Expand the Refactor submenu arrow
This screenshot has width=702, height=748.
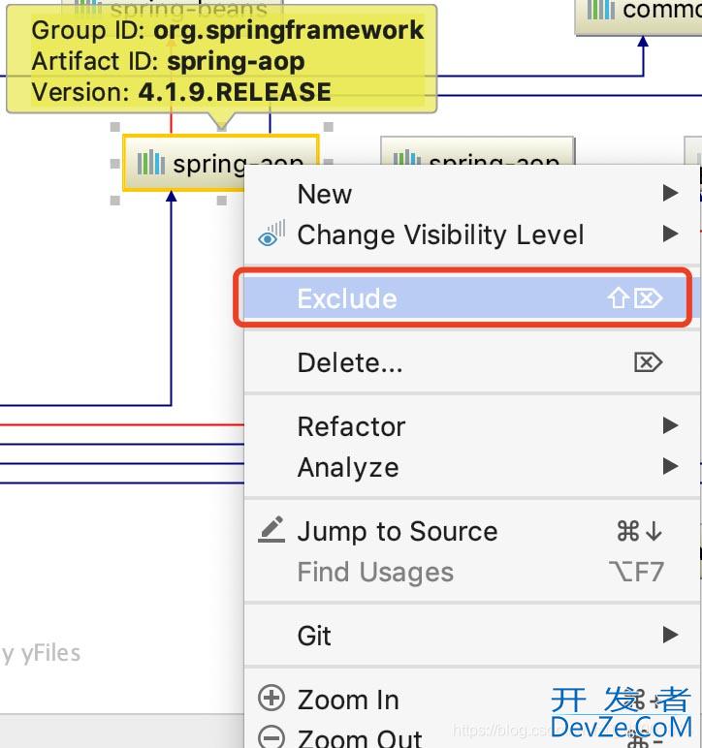click(x=671, y=425)
